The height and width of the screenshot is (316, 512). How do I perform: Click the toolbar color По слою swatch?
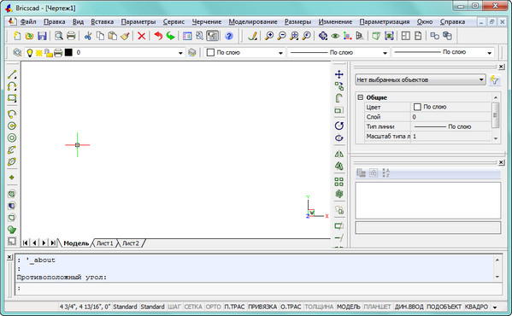(210, 52)
